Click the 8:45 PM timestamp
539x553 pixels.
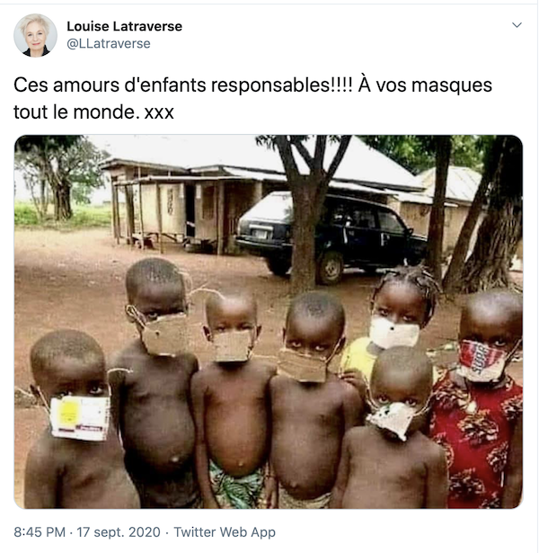(x=40, y=531)
